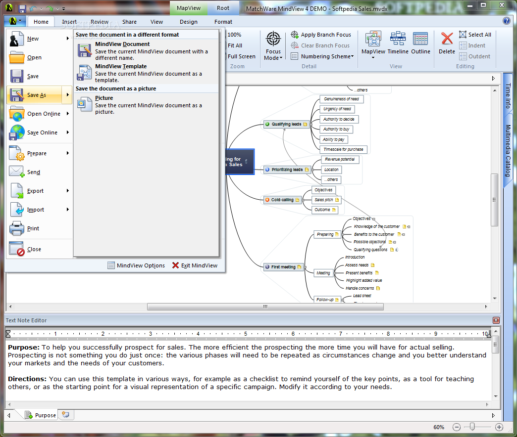Click the Print printer icon
The image size is (517, 437).
pyautogui.click(x=16, y=228)
